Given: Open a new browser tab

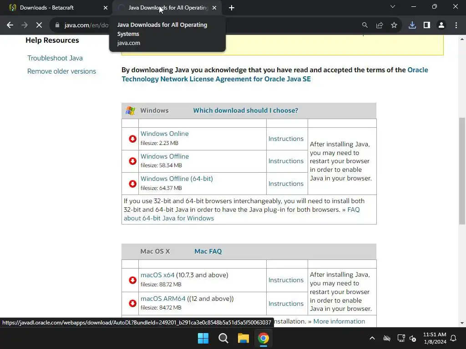Looking at the screenshot, I should click(x=232, y=8).
